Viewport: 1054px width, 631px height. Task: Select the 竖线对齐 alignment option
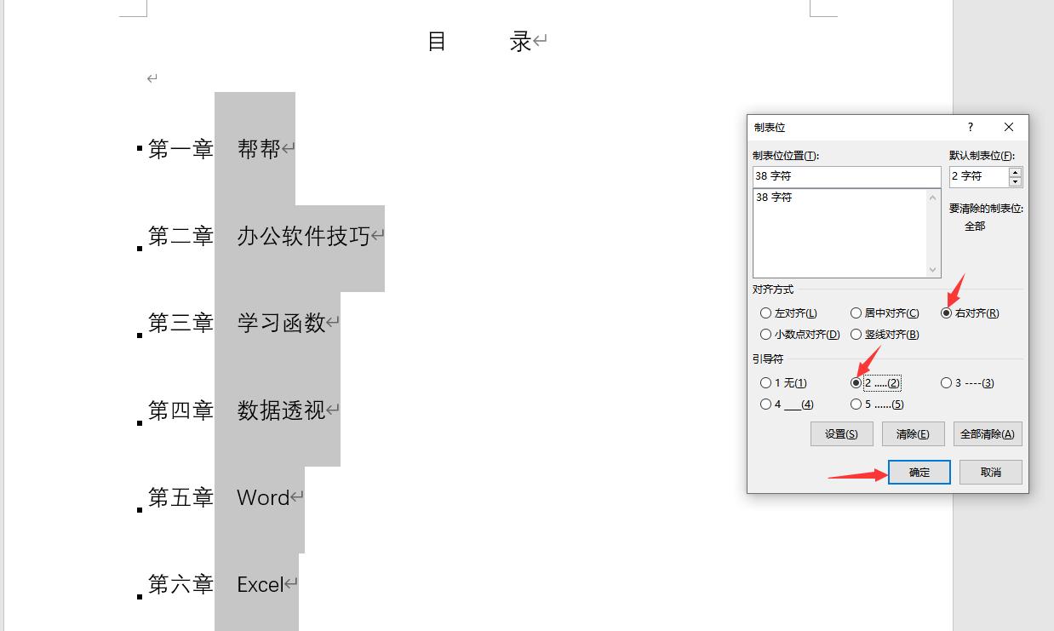pos(856,334)
